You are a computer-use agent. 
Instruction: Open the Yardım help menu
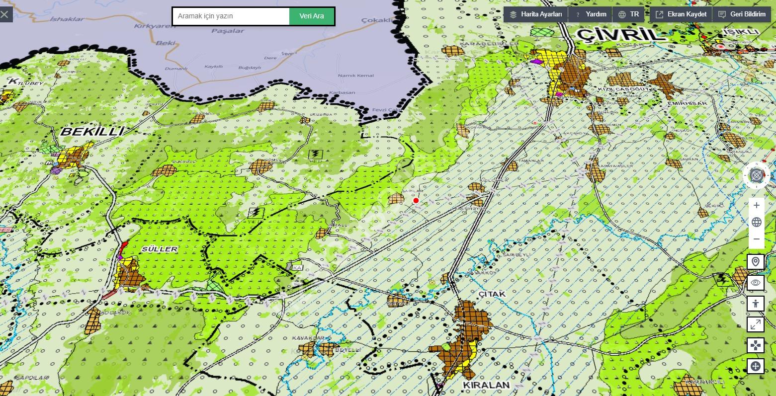(x=591, y=14)
